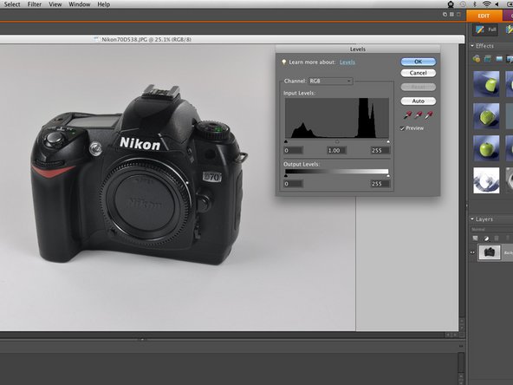Open the layer blend mode Normal dropdown

[x=490, y=229]
